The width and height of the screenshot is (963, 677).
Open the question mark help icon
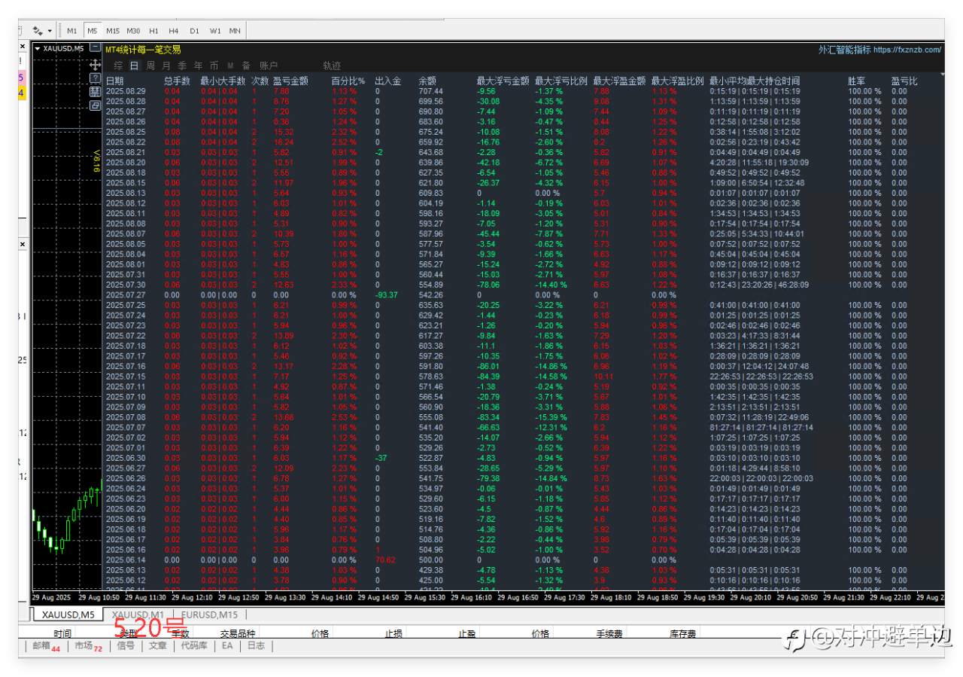coord(95,78)
